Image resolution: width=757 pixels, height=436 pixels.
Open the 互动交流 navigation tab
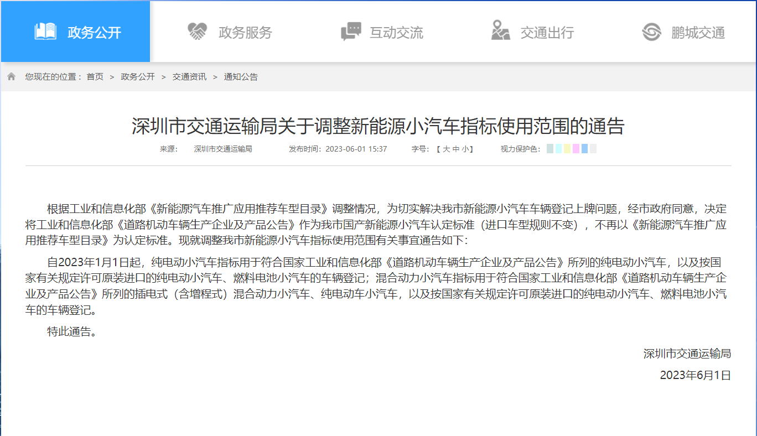396,32
